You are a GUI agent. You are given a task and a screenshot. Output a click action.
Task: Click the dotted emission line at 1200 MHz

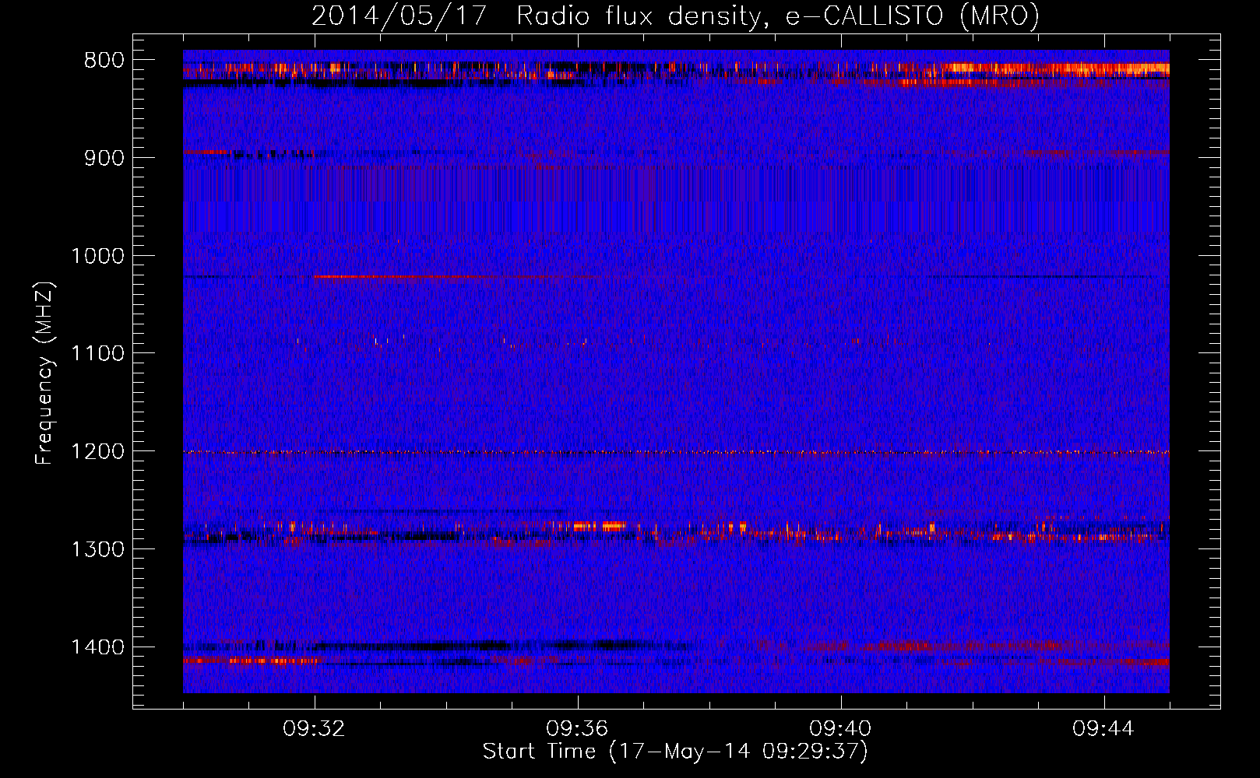676,452
